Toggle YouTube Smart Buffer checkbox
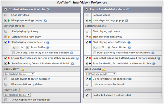This screenshot has height=104, width=164. [28, 47]
